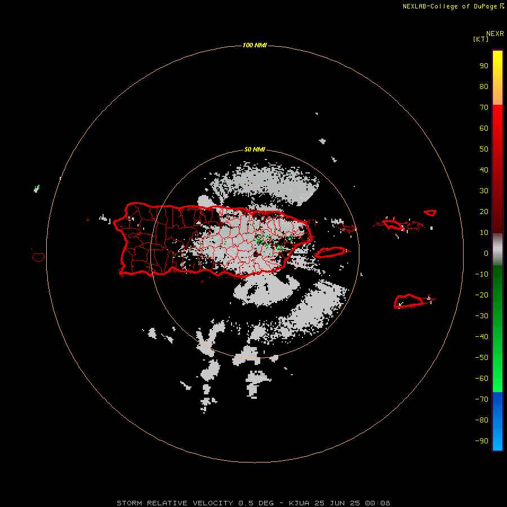Click the yellow top segment of the color bar
The height and width of the screenshot is (507, 507).
(497, 78)
